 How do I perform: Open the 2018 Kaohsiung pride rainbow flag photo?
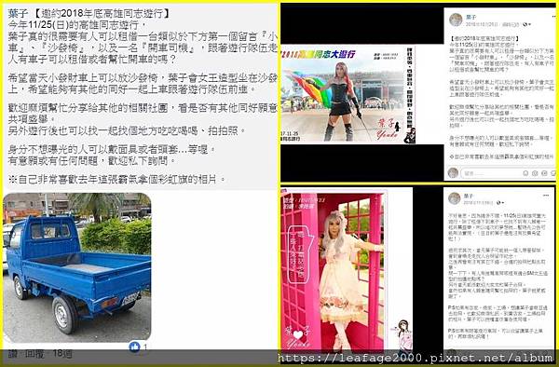pos(348,94)
